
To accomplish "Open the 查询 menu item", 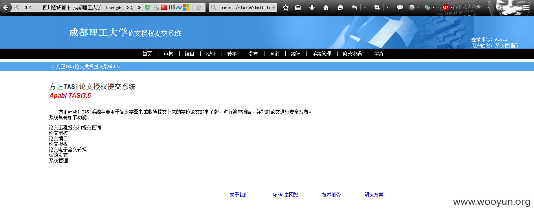I will (x=275, y=54).
